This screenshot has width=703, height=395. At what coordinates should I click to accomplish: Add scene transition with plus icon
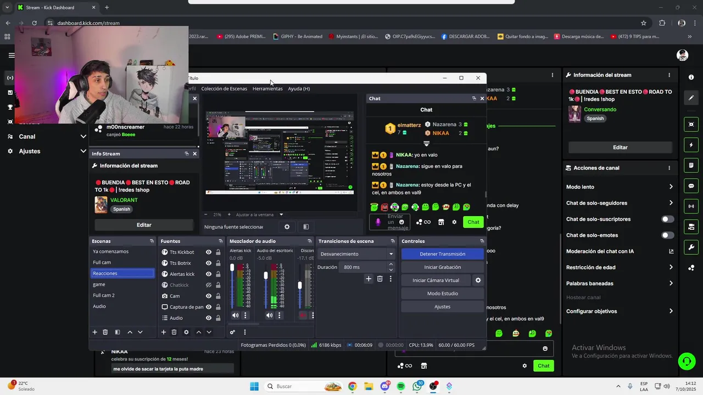tap(369, 279)
